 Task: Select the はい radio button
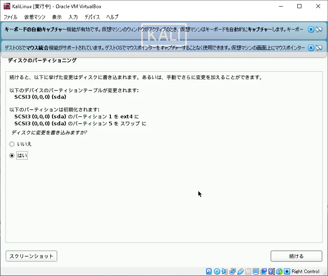point(12,156)
